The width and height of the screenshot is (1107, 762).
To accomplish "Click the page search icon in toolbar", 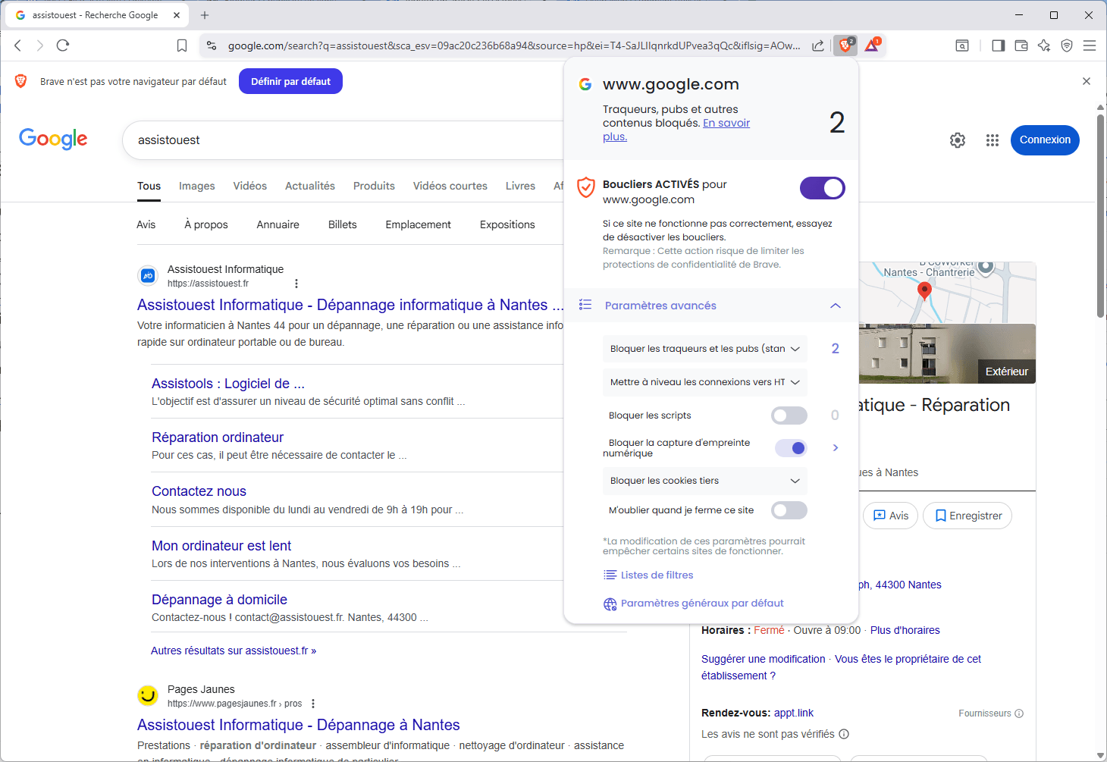I will pos(962,45).
